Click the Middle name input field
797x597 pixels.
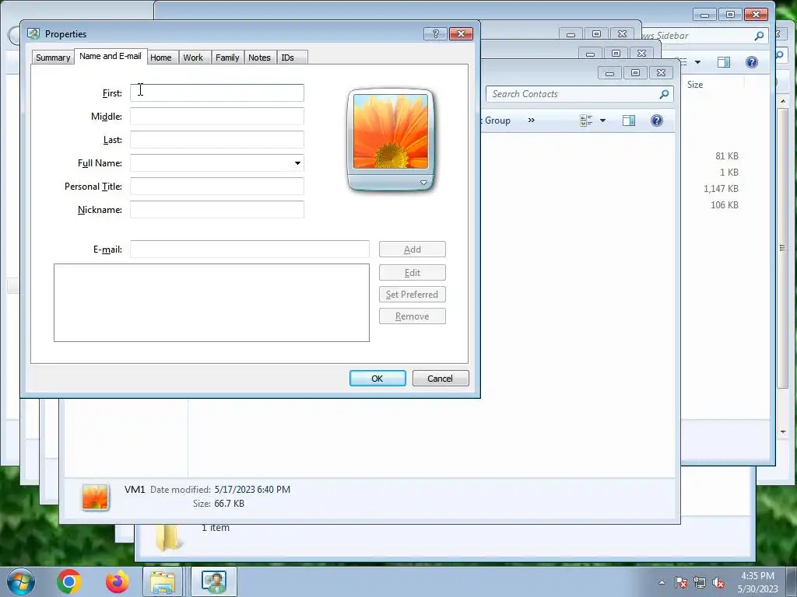click(217, 117)
